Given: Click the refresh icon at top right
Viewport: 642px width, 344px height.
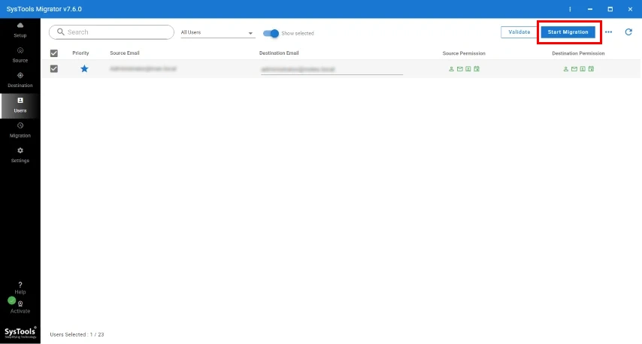Looking at the screenshot, I should point(628,32).
